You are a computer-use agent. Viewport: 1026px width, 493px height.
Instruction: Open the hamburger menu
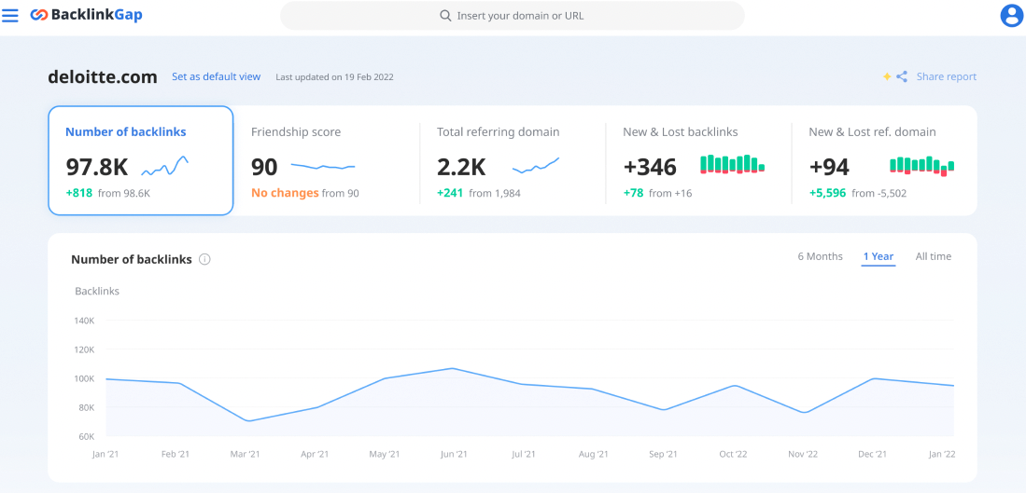10,15
